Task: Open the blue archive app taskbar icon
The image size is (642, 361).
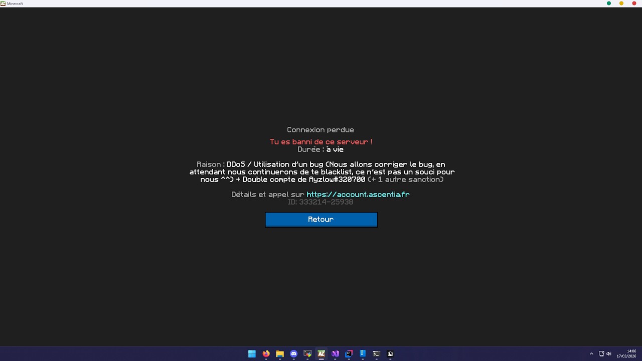Action: (363, 353)
